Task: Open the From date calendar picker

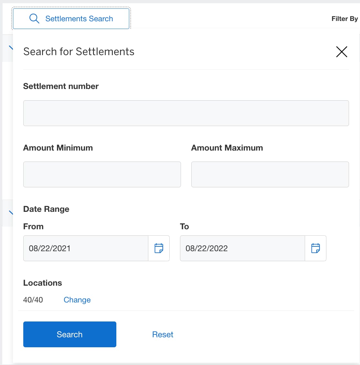Action: (x=159, y=248)
